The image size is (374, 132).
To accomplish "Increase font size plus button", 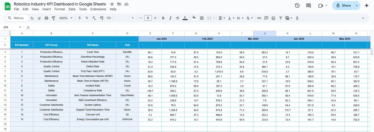I will point(155,18).
